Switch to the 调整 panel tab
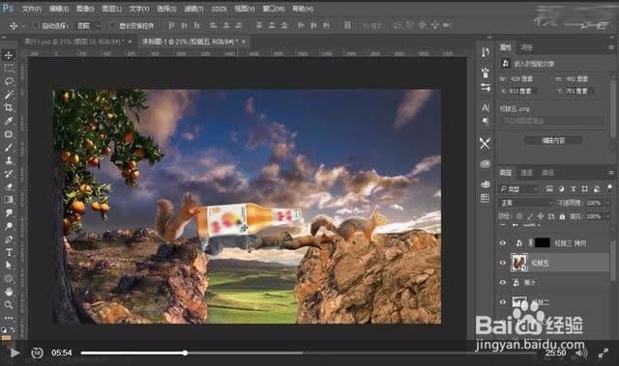 [526, 47]
